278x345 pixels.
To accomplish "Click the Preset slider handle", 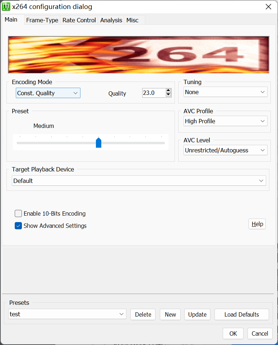I will [98, 143].
